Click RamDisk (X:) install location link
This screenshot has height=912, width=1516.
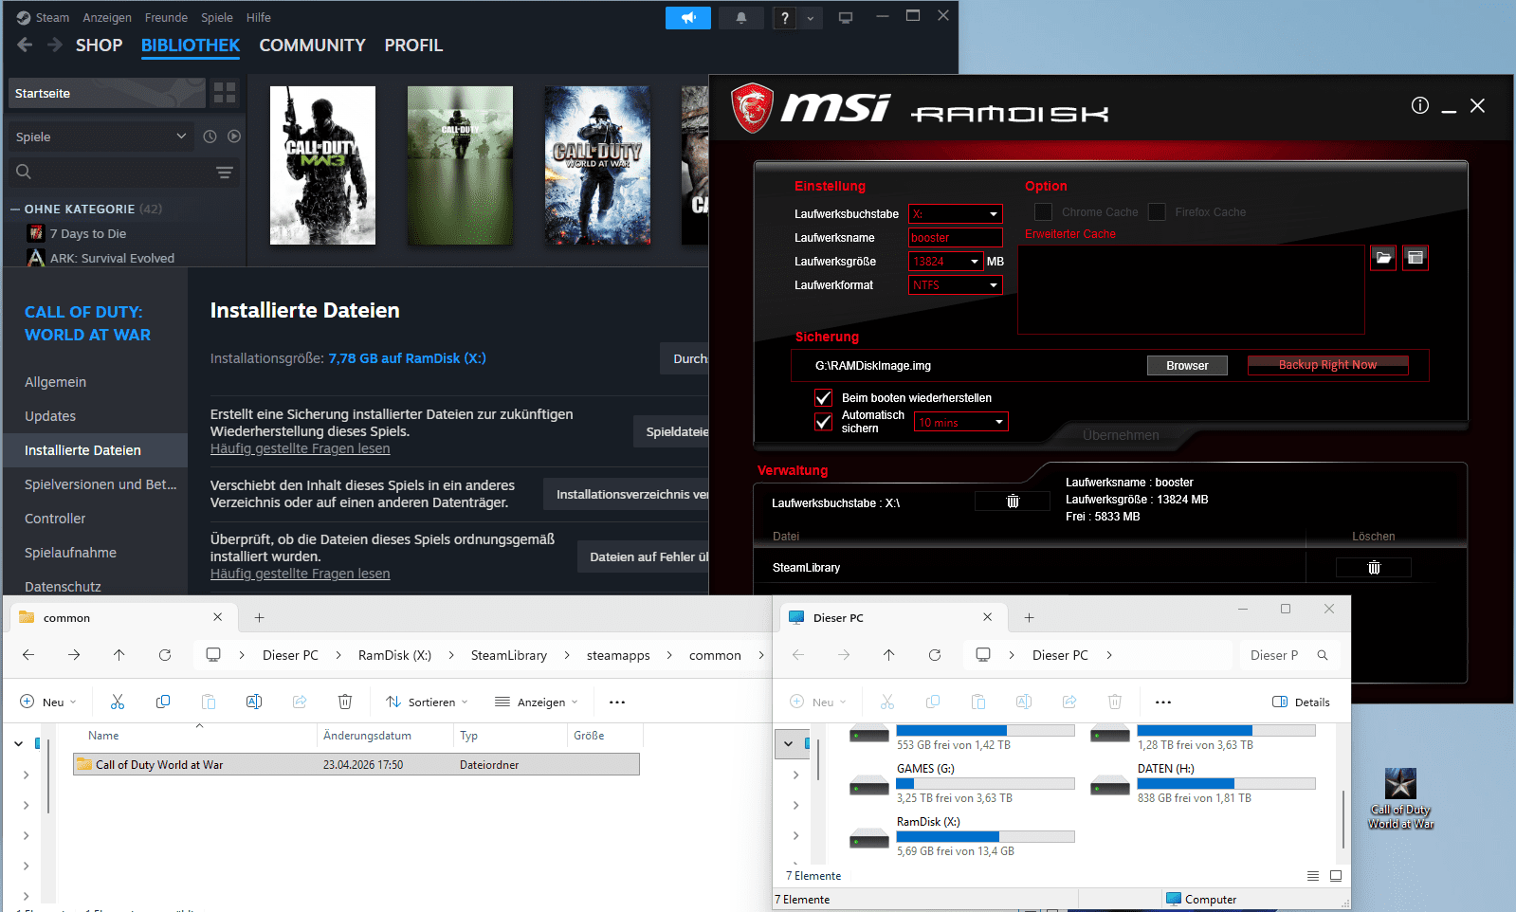pyautogui.click(x=407, y=358)
